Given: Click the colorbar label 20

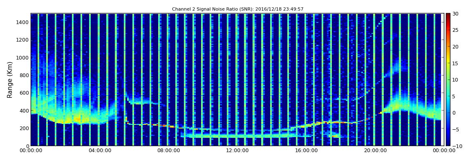Looking at the screenshot, I should click(x=455, y=46).
